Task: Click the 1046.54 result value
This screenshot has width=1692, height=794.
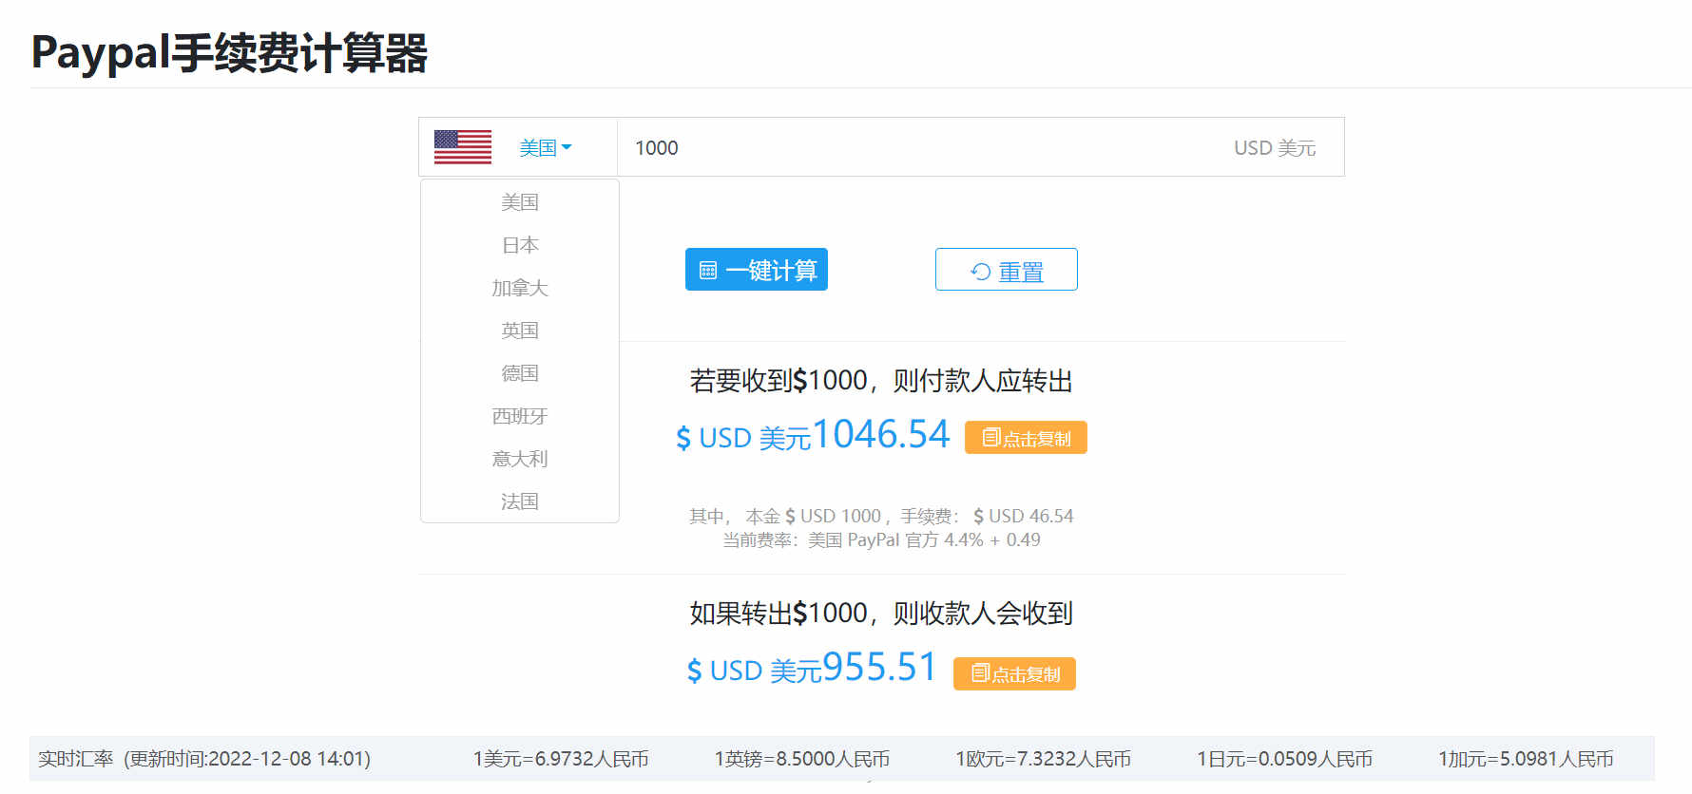Action: [880, 434]
